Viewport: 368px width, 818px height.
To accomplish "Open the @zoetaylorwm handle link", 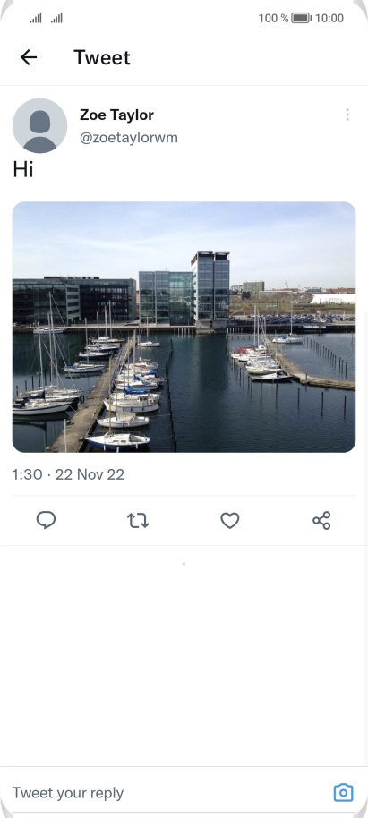I will pyautogui.click(x=128, y=138).
